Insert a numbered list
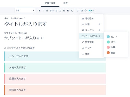Screen dimensions: 130x97 [x=60, y=11]
